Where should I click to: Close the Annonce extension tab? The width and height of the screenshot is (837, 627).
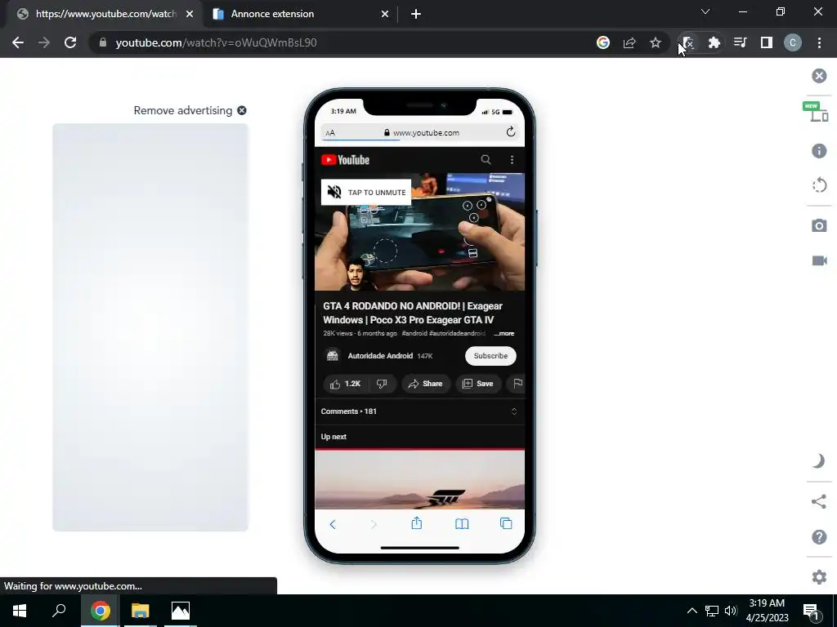pyautogui.click(x=385, y=15)
